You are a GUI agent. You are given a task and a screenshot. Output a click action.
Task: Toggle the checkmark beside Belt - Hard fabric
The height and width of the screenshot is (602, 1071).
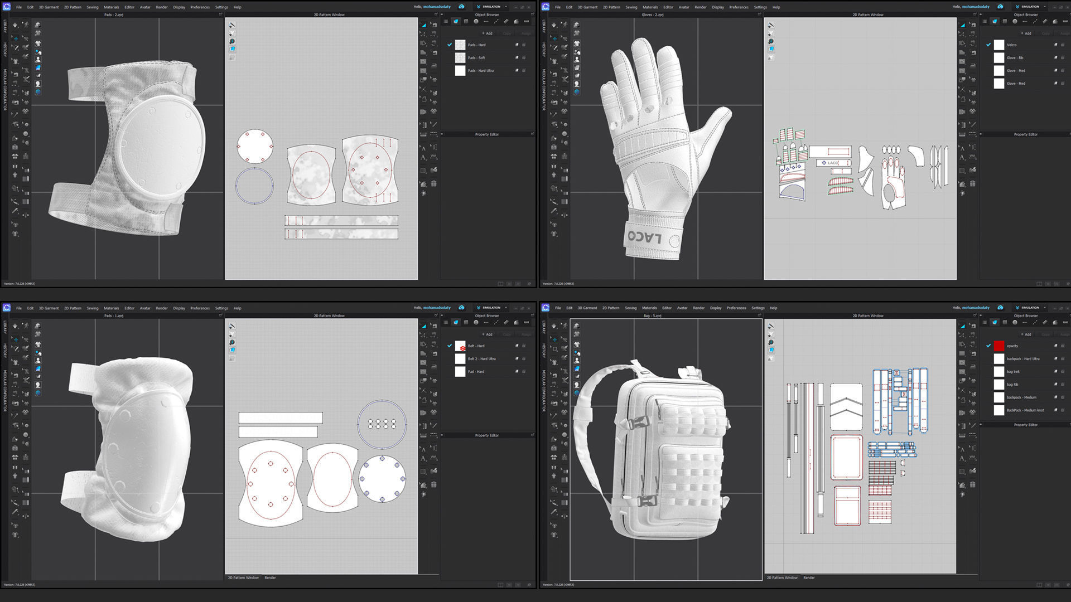click(x=450, y=346)
